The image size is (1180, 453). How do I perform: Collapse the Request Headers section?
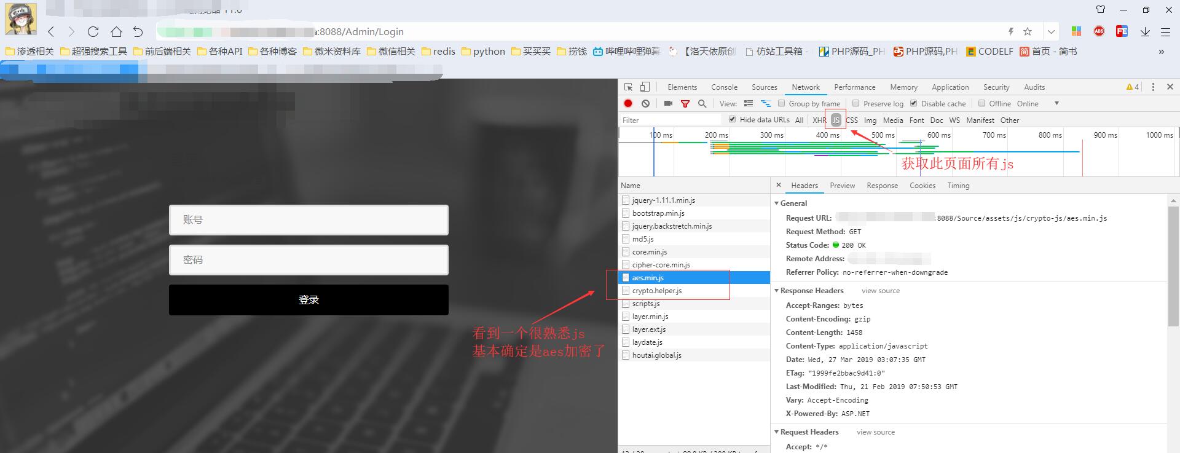[x=776, y=431]
